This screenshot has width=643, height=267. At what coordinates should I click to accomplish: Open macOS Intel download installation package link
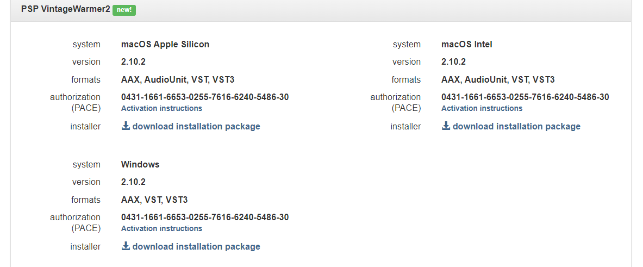tap(516, 126)
